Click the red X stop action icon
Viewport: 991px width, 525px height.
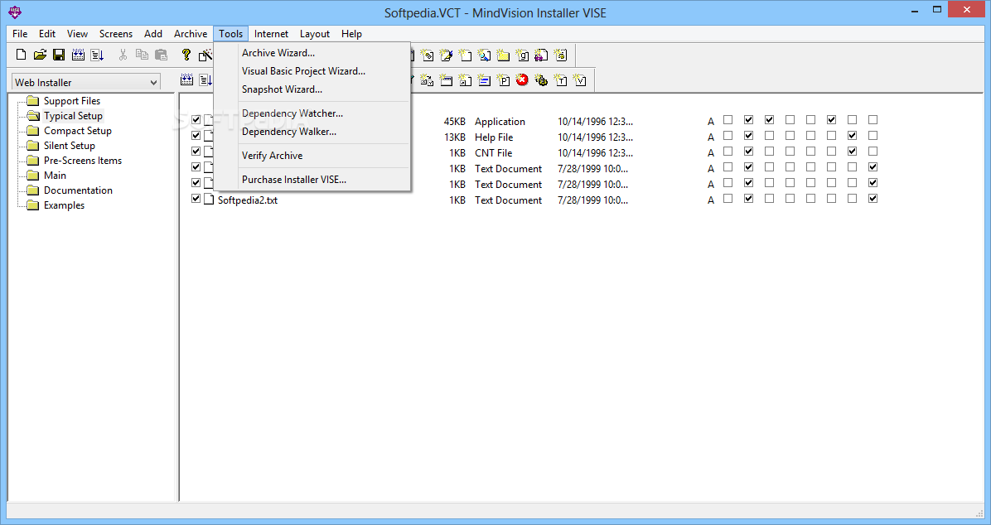[x=522, y=79]
